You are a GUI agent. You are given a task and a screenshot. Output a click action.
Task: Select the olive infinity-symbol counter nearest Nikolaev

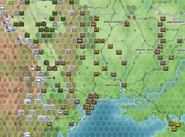tap(113, 74)
